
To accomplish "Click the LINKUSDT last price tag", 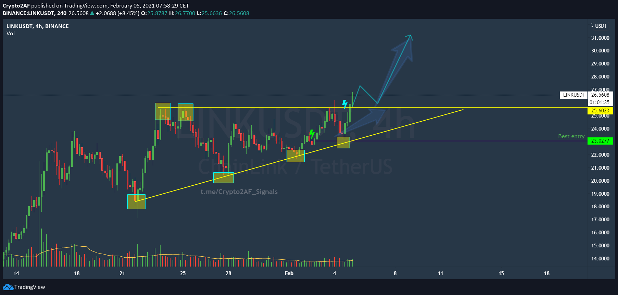I will [x=574, y=95].
